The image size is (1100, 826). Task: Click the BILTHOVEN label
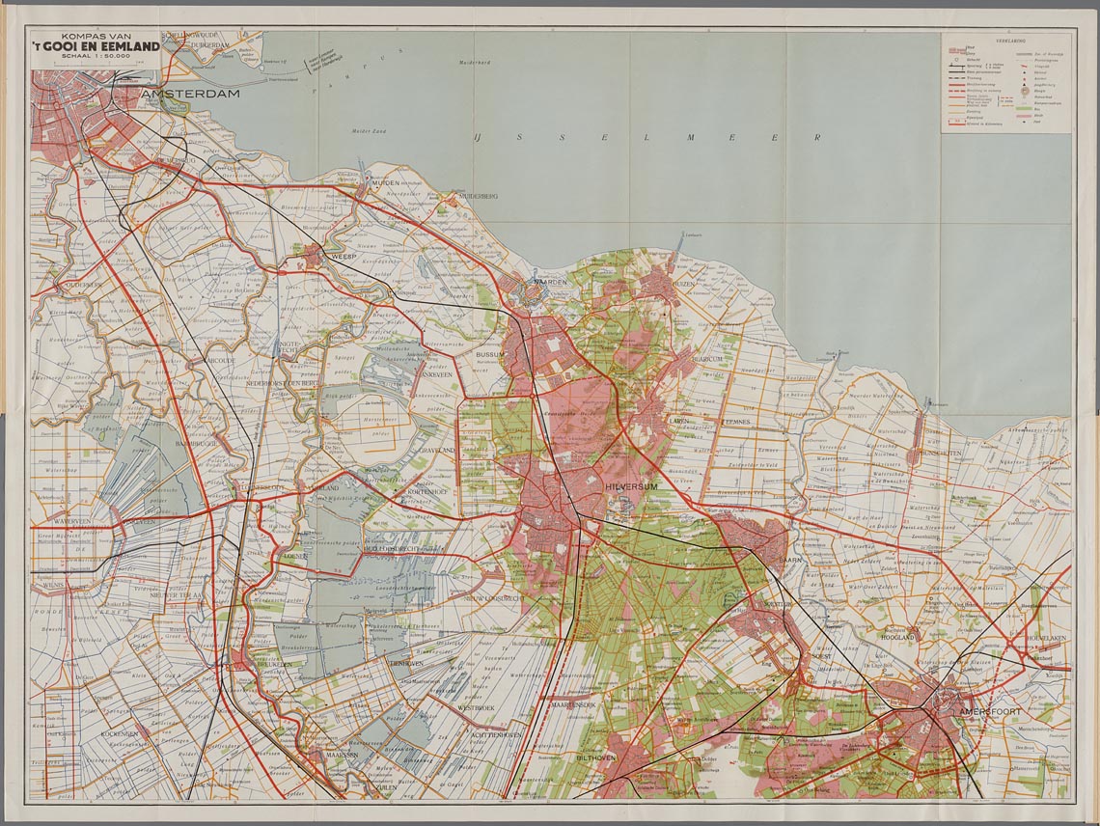[x=596, y=759]
